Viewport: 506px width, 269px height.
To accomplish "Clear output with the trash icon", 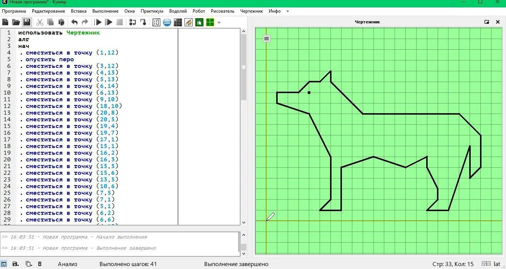I will [x=40, y=264].
